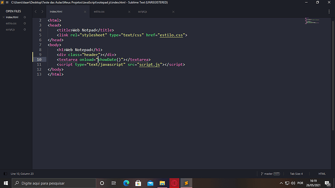Image resolution: width=335 pixels, height=188 pixels.
Task: Open volume control in system tray
Action: 293,183
